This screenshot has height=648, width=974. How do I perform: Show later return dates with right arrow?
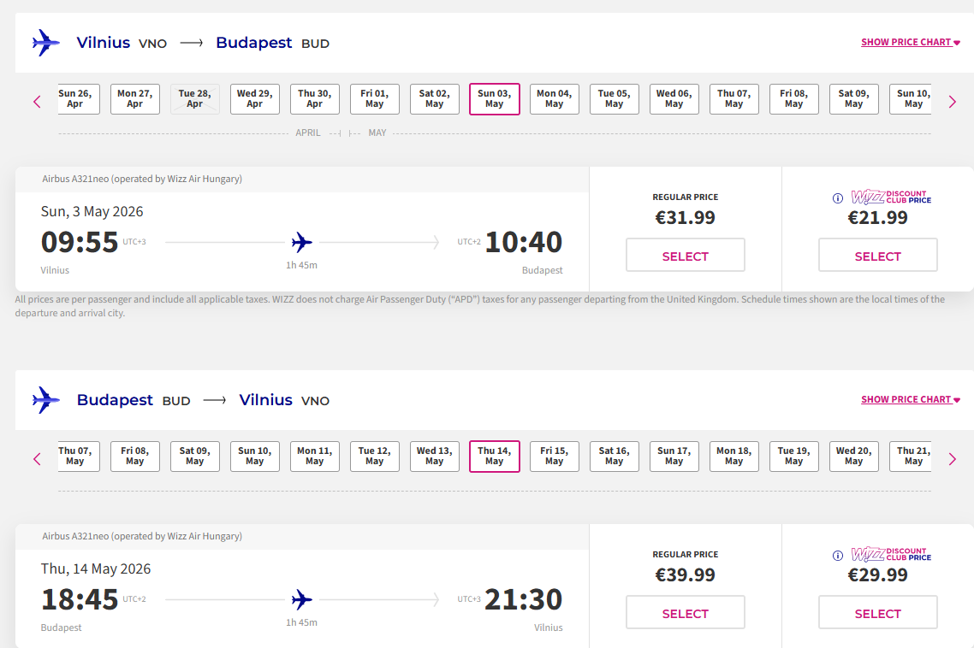pos(953,459)
